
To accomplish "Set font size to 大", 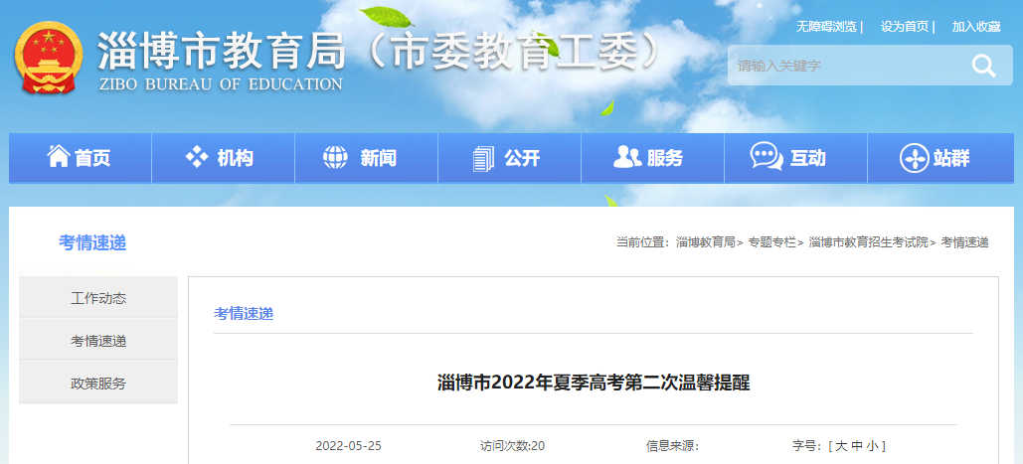I will [x=840, y=446].
